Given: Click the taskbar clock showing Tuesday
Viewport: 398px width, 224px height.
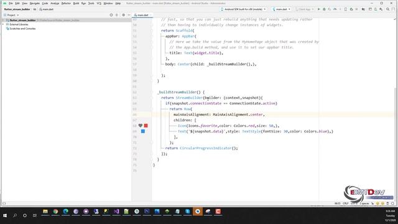Looking at the screenshot, I should click(391, 215).
